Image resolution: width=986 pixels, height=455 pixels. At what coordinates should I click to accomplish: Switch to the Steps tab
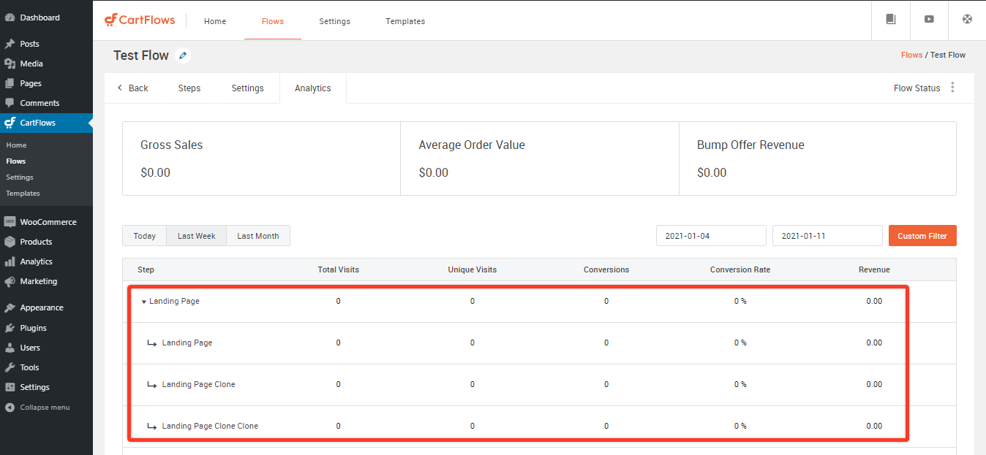189,88
